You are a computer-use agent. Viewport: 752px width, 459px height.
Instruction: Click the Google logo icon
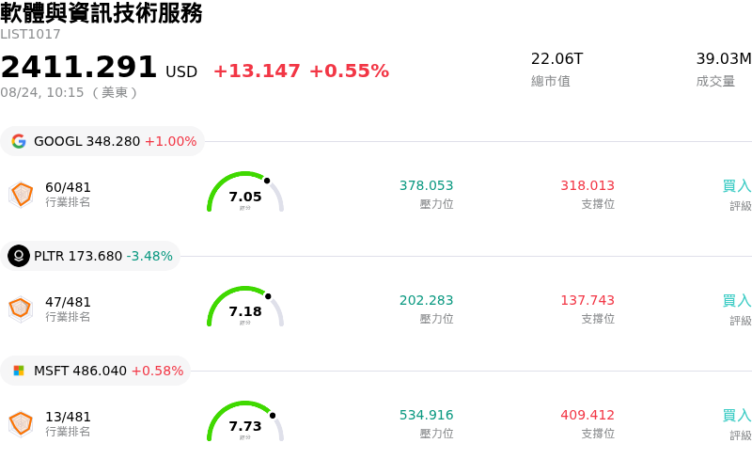tap(19, 141)
